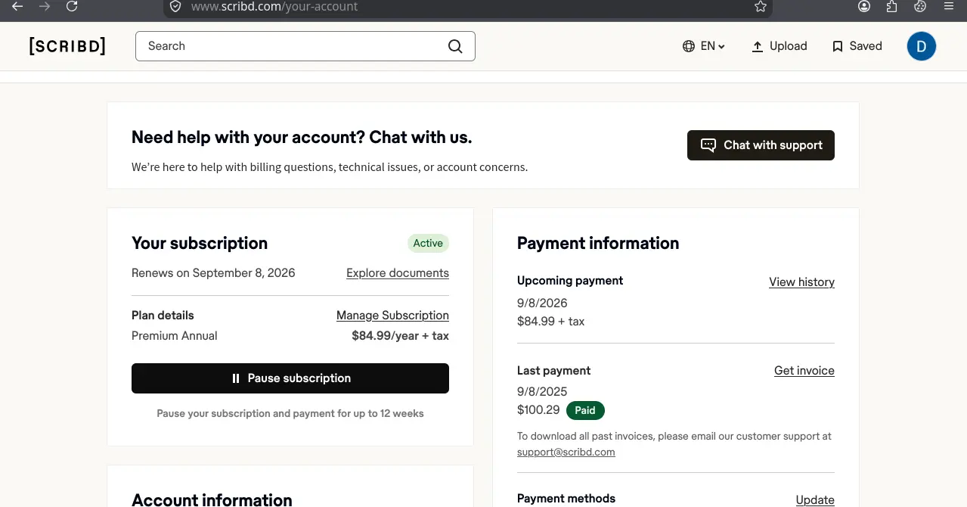Open the browser account profile icon
The width and height of the screenshot is (967, 507).
864,6
